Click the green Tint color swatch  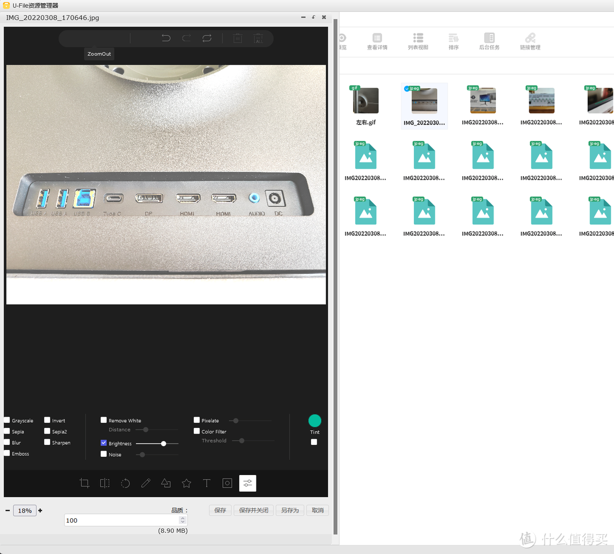tap(315, 420)
